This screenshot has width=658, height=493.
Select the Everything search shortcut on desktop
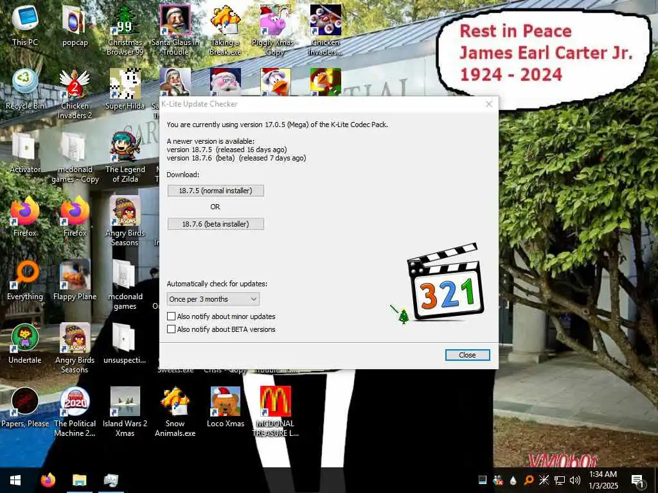[x=25, y=280]
